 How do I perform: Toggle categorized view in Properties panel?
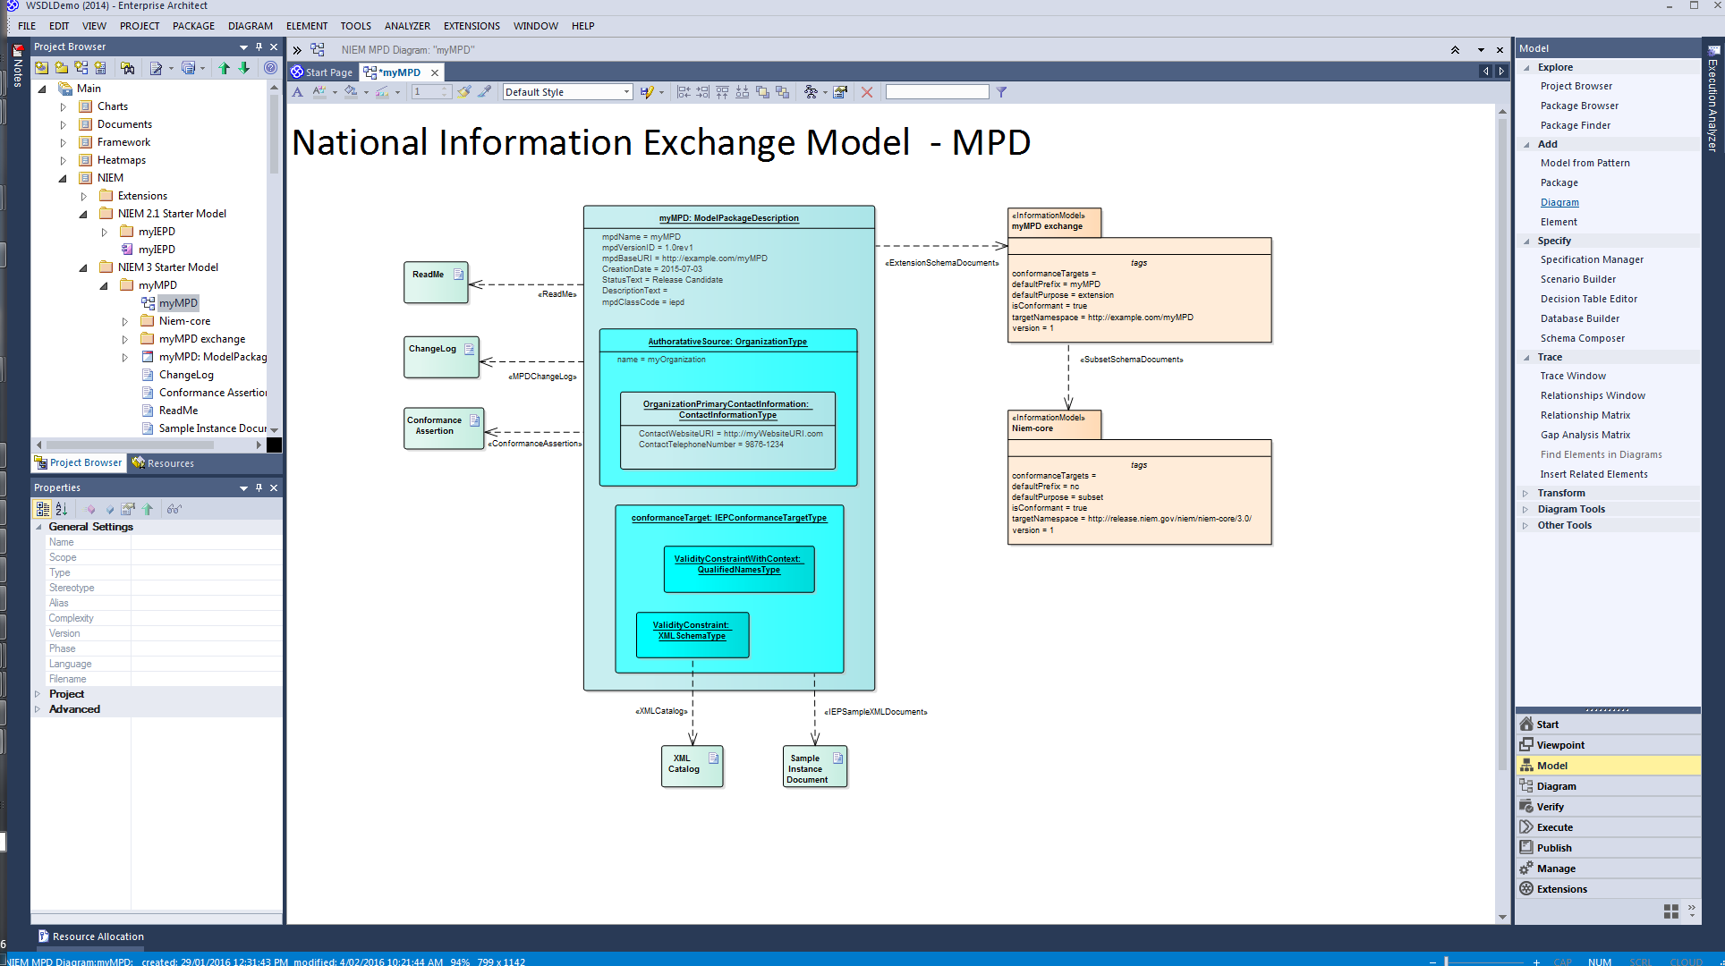pyautogui.click(x=42, y=509)
